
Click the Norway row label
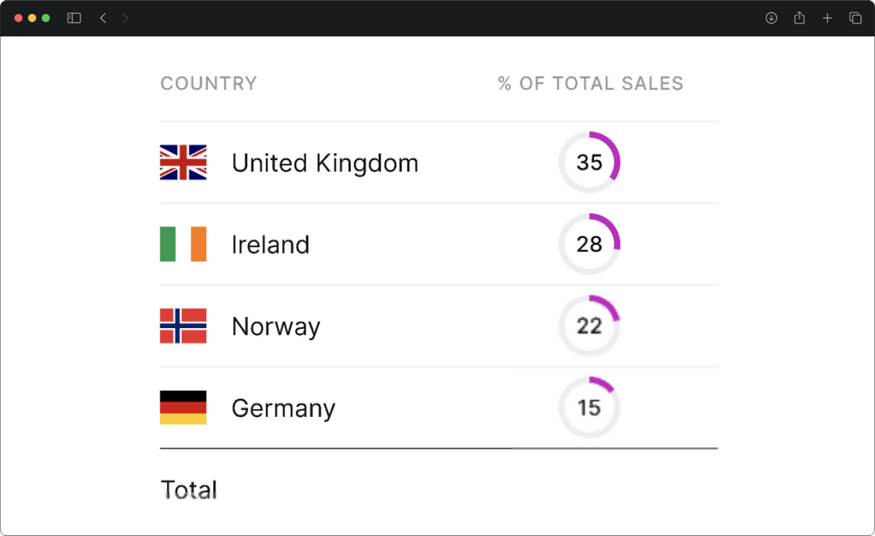coord(276,326)
